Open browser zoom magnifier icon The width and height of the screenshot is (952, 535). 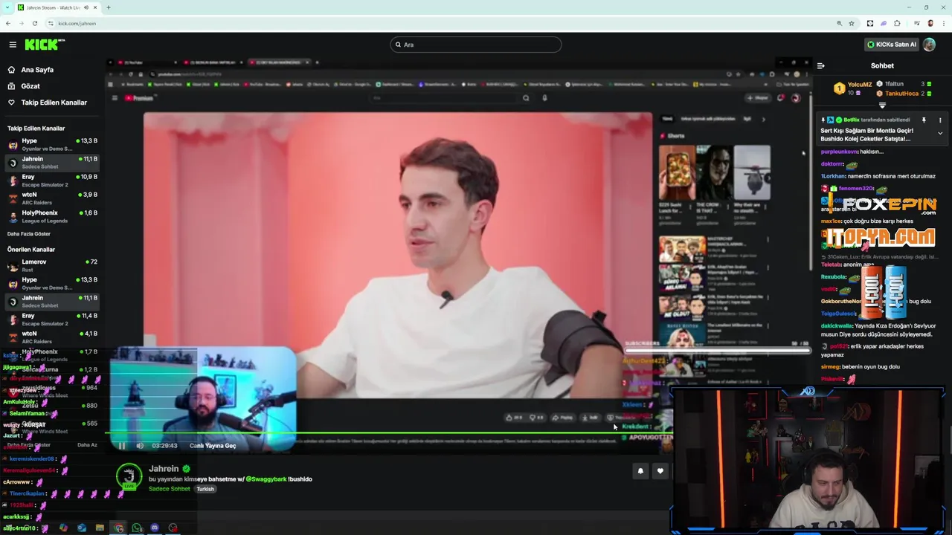click(x=840, y=23)
